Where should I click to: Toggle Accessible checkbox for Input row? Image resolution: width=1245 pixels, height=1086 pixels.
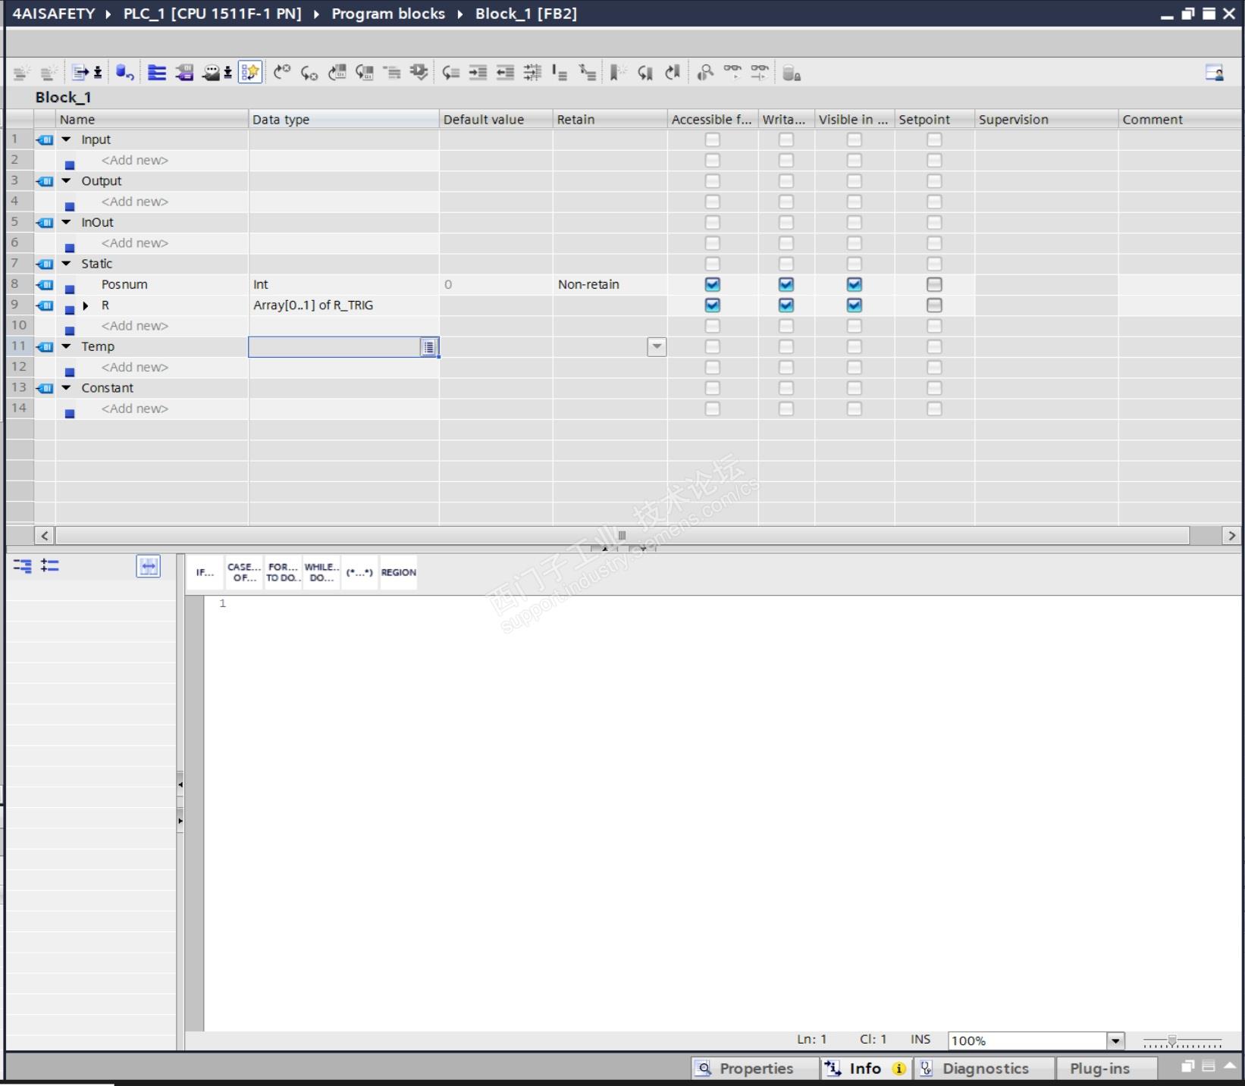tap(712, 140)
